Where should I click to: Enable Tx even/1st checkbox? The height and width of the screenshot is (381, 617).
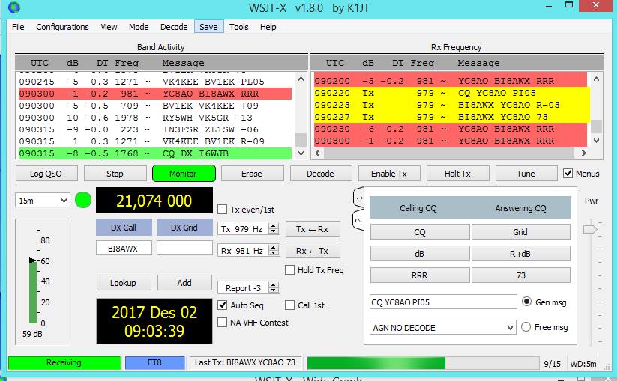tap(223, 210)
